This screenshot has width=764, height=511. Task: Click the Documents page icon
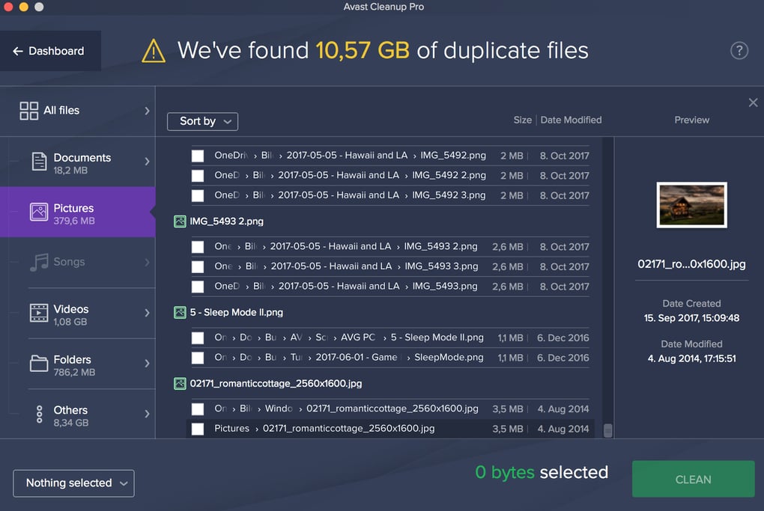click(x=39, y=162)
